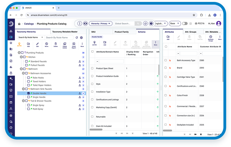Check the Brand attribute row checkbox
Screen dimensions: 231x147
[x=166, y=68]
